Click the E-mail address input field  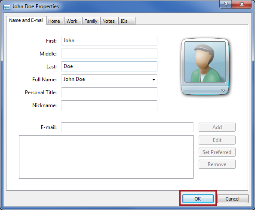(x=127, y=127)
